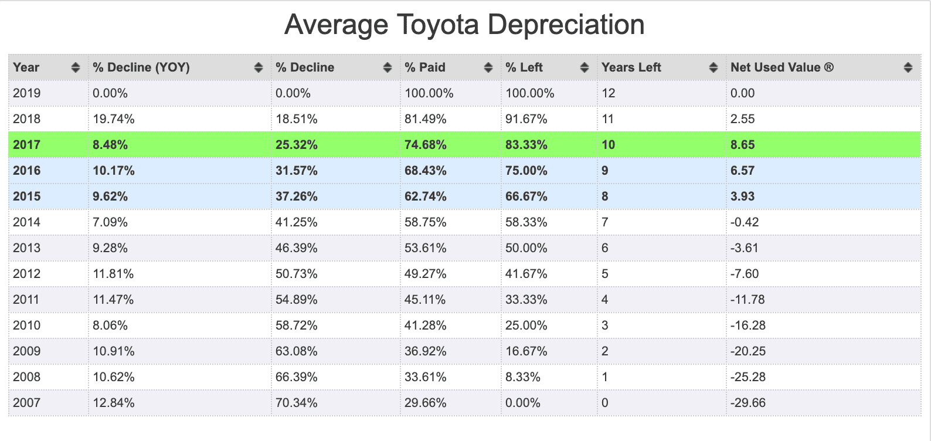Click the sort arrows in Year column header
Screen dimensions: 931x441
75,67
